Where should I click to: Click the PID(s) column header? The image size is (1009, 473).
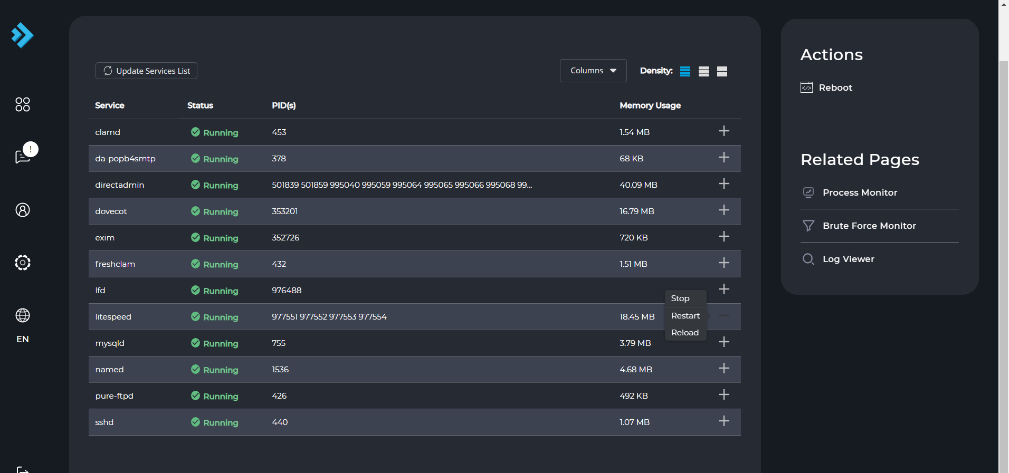tap(284, 105)
